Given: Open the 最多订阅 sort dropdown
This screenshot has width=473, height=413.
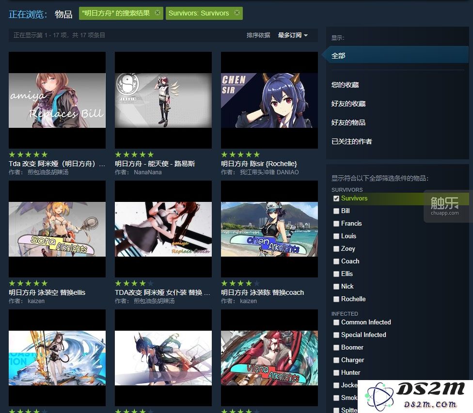Looking at the screenshot, I should pyautogui.click(x=293, y=35).
